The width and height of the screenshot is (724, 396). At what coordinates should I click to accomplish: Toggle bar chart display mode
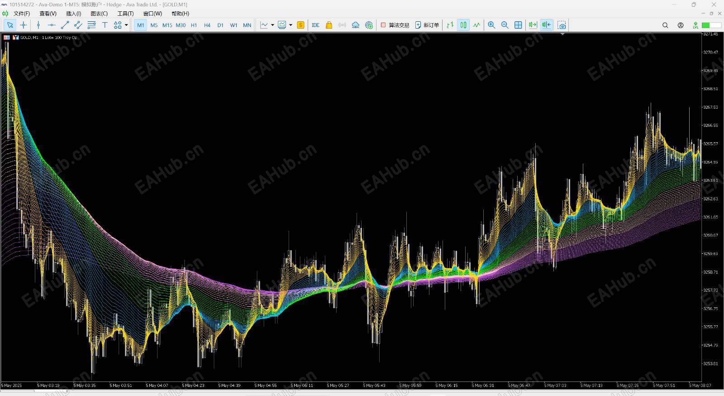coord(450,25)
